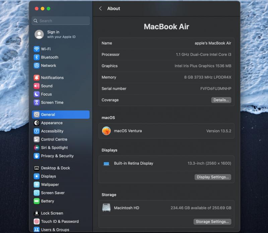This screenshot has width=268, height=233.
Task: Click the Notifications bell icon
Action: pos(37,78)
